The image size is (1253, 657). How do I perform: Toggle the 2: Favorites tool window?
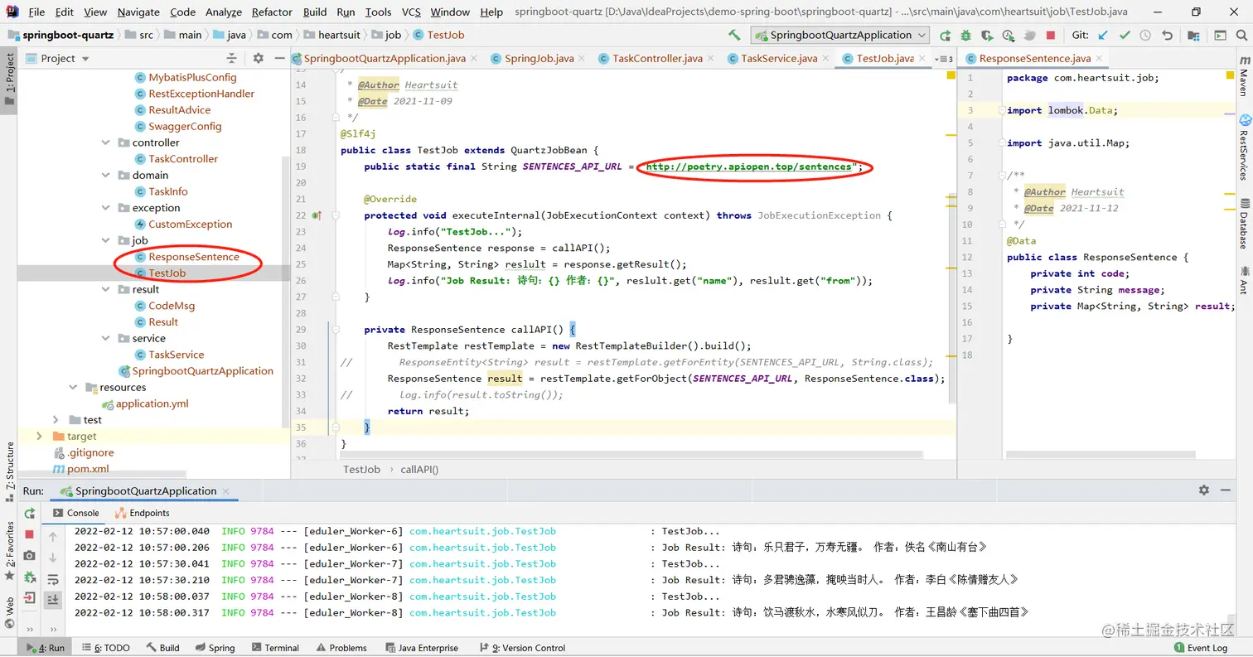[9, 550]
